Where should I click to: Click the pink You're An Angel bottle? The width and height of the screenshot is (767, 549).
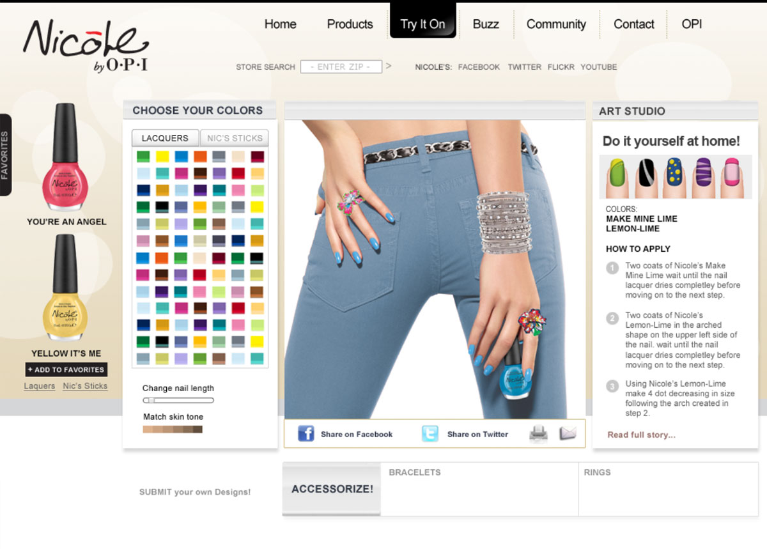[x=66, y=157]
